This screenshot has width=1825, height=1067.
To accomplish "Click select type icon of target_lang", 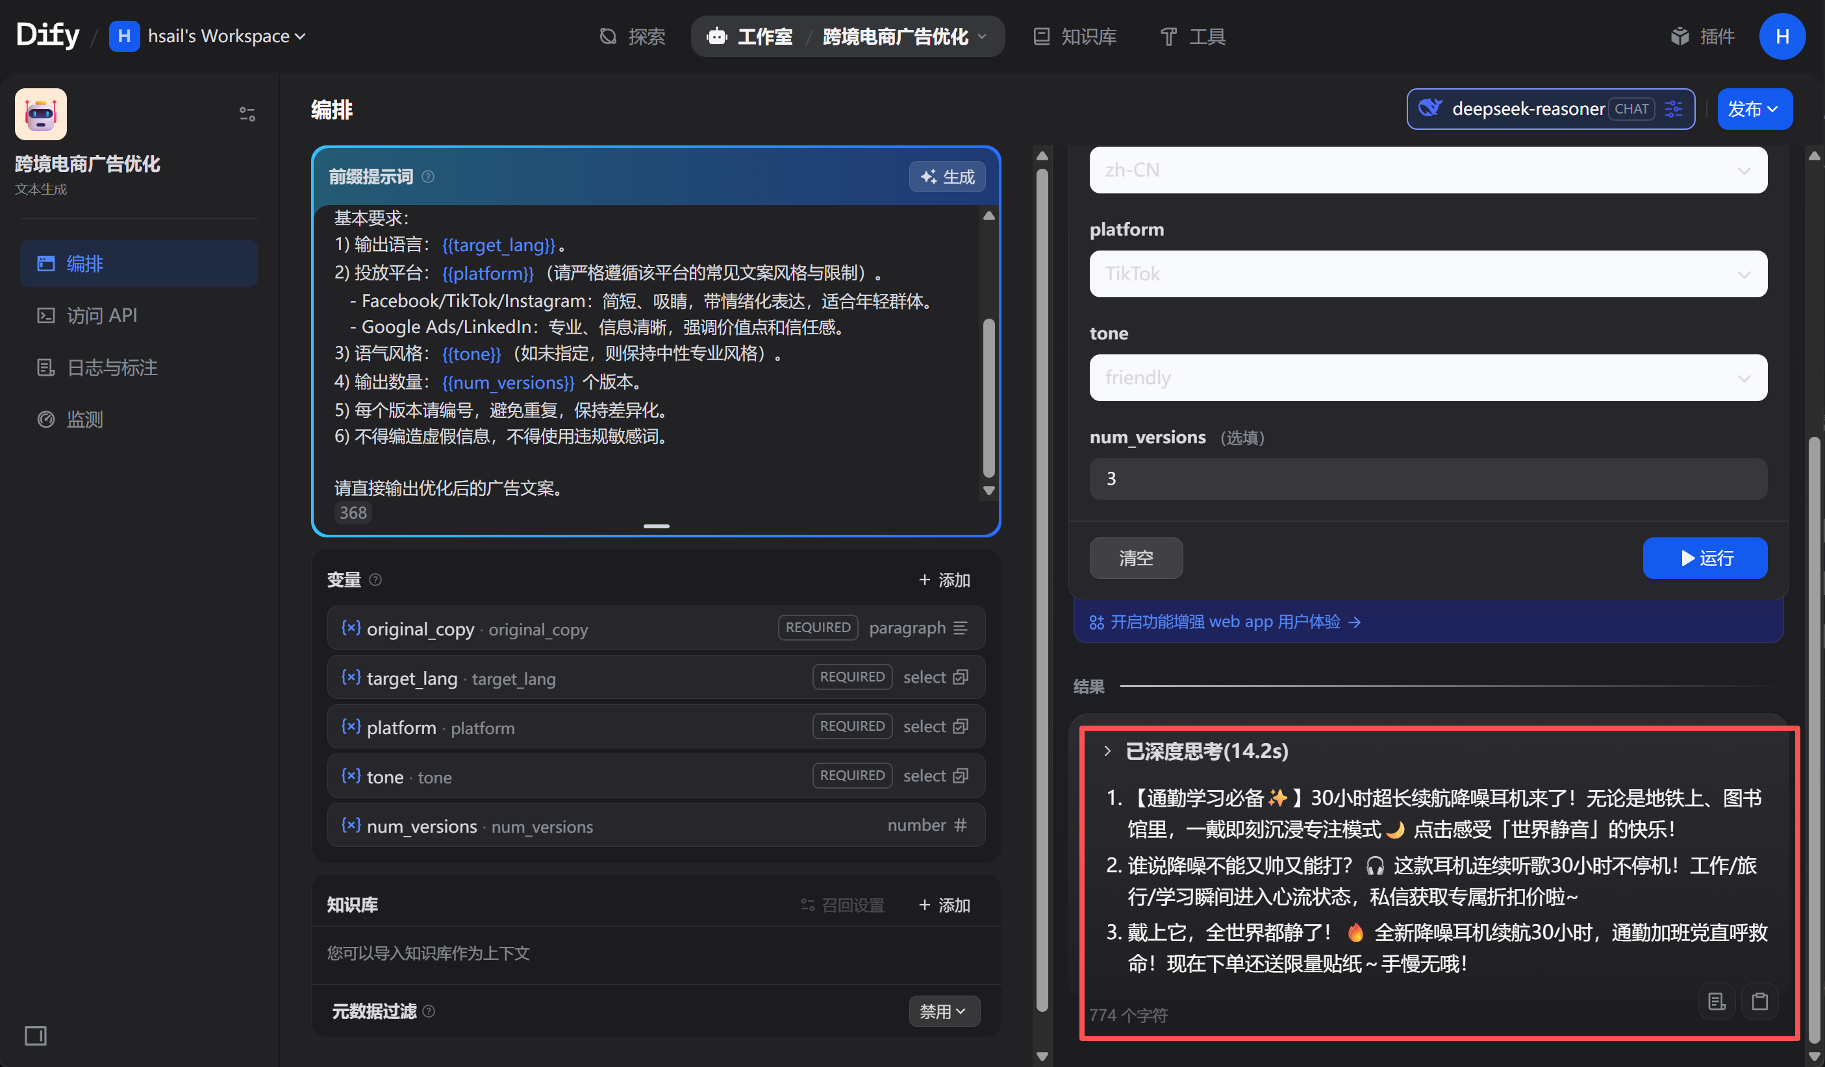I will [961, 677].
